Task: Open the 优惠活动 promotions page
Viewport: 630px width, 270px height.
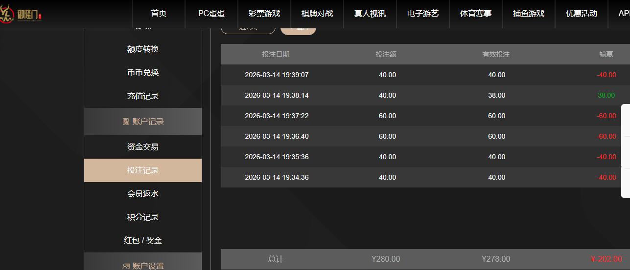Action: click(582, 14)
